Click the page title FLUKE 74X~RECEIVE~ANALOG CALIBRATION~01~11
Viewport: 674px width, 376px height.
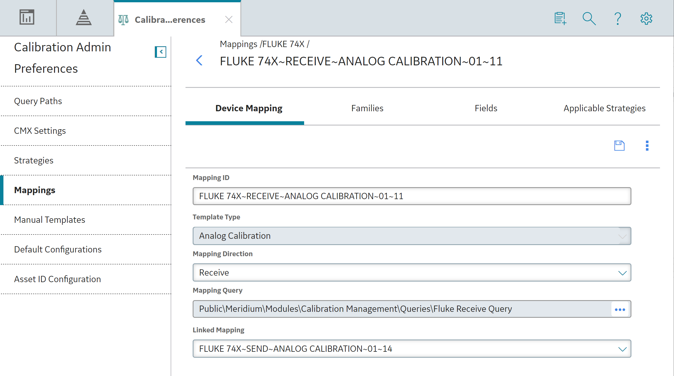[x=361, y=61]
